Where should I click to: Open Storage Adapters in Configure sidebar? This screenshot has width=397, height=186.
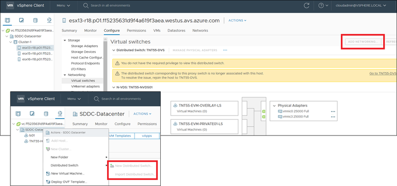click(x=84, y=46)
